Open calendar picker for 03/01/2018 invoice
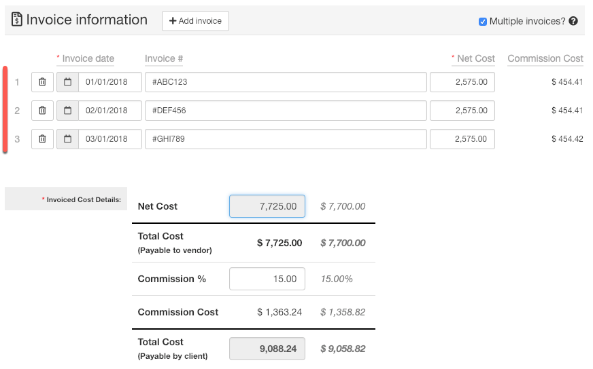Image resolution: width=593 pixels, height=369 pixels. [67, 139]
